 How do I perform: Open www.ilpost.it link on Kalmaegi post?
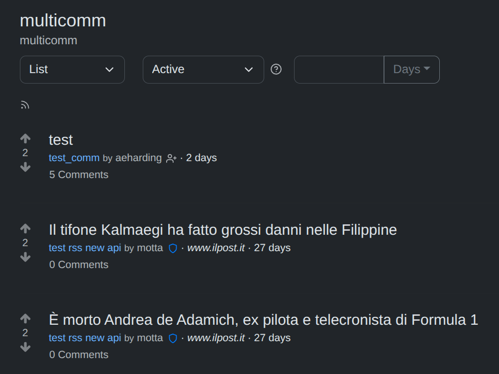coord(216,248)
